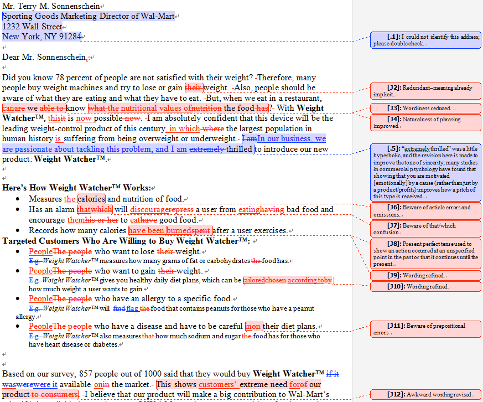Screen dimensions: 483x402
Task: Click bullet about disease and diet plans
Action: tap(173, 327)
